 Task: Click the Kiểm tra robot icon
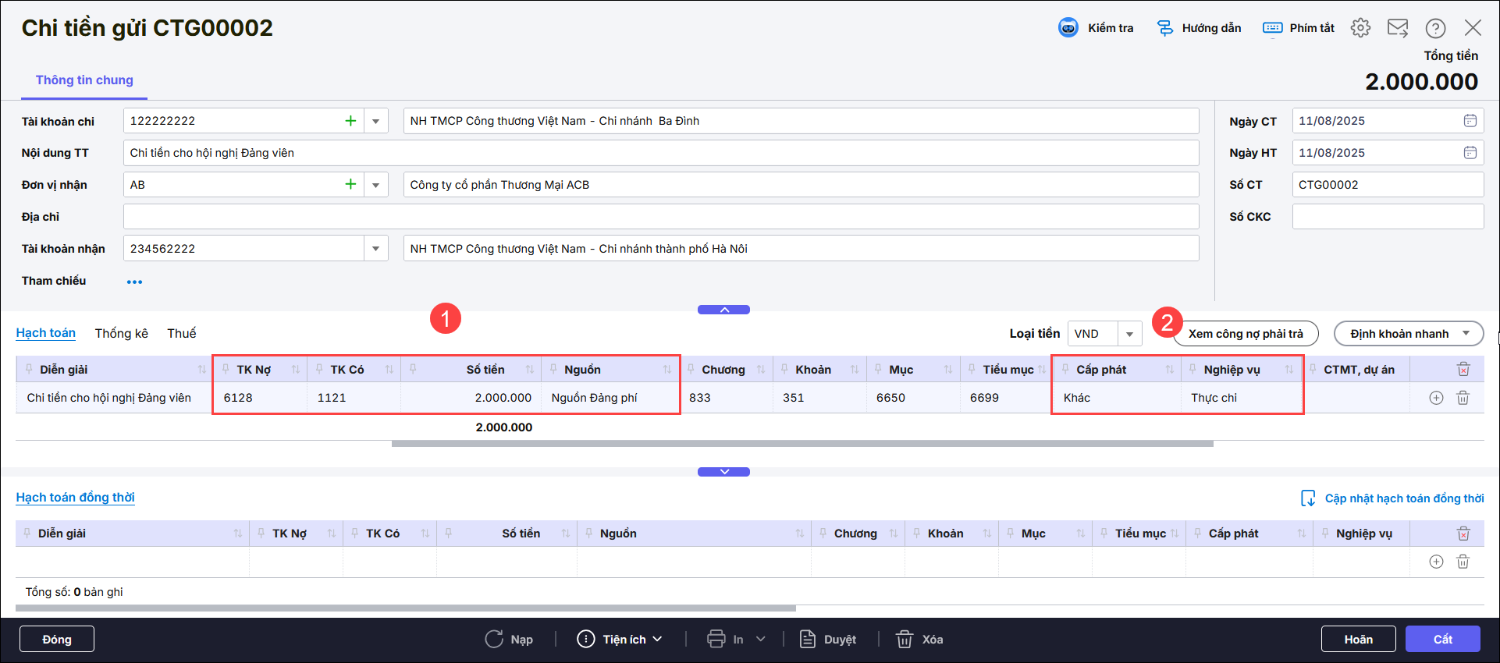(x=1068, y=28)
